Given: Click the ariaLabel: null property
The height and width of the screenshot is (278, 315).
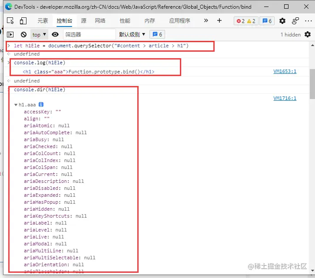Looking at the screenshot, I should point(45,223).
